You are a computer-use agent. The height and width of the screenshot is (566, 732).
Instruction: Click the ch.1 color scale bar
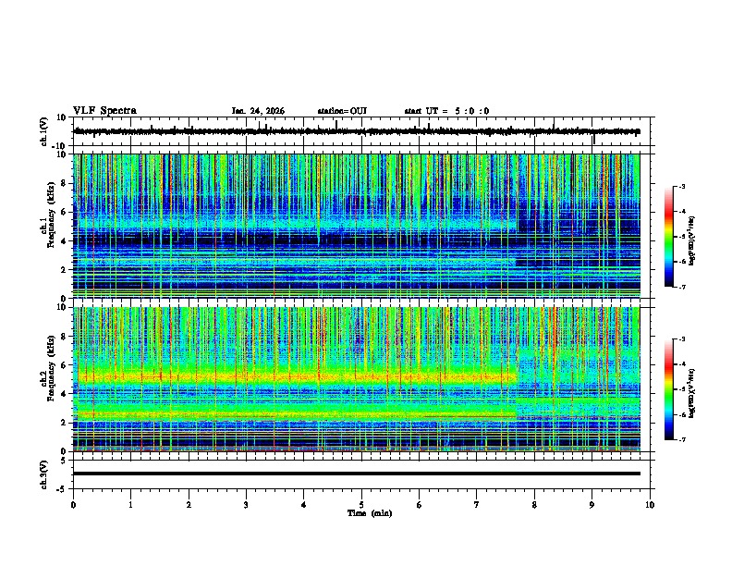tap(669, 237)
